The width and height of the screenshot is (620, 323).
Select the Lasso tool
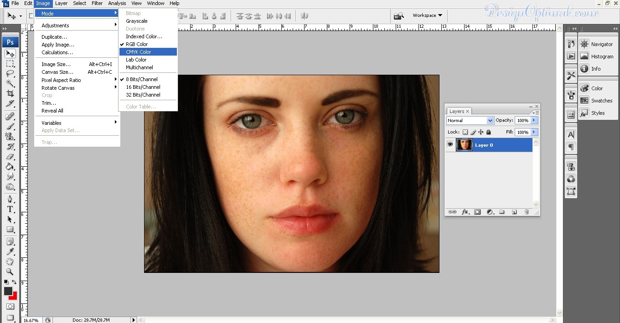click(x=10, y=73)
